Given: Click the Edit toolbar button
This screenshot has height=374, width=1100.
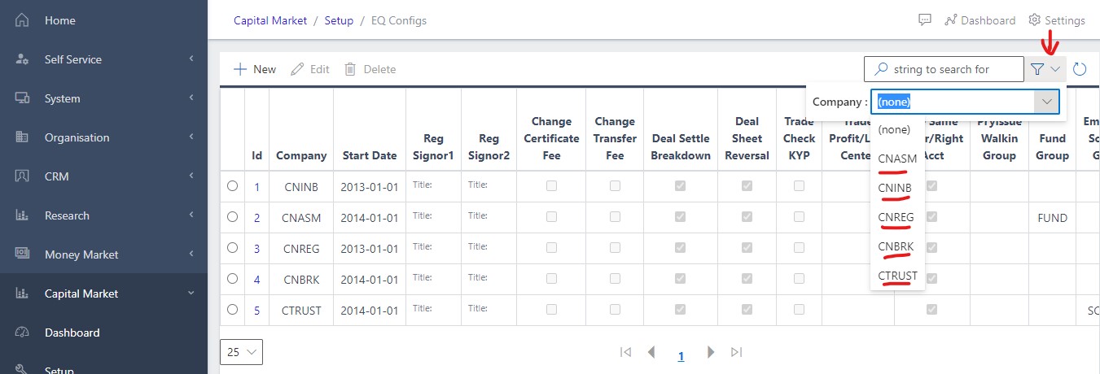Looking at the screenshot, I should pos(310,69).
